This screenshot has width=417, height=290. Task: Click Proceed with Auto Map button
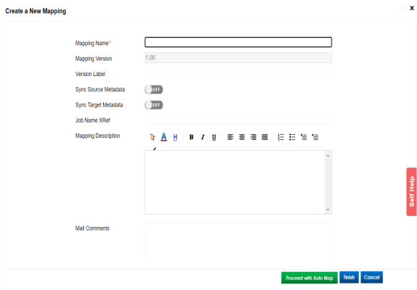[310, 278]
